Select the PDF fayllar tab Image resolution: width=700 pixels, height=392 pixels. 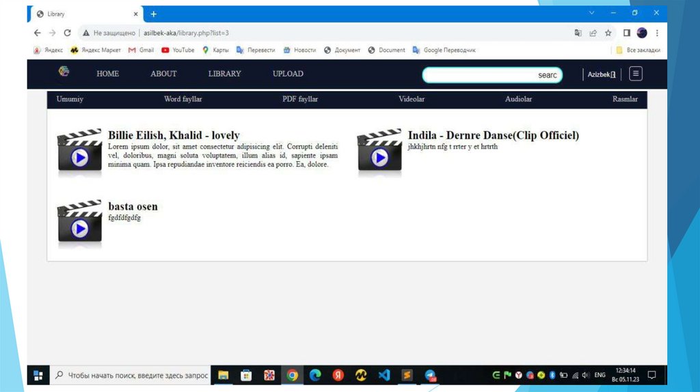pyautogui.click(x=300, y=99)
